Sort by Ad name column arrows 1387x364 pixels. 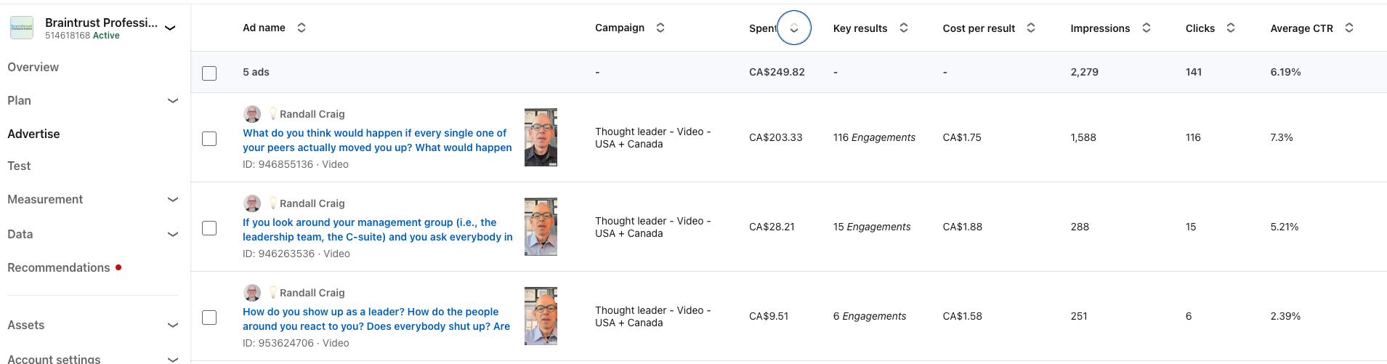(302, 28)
